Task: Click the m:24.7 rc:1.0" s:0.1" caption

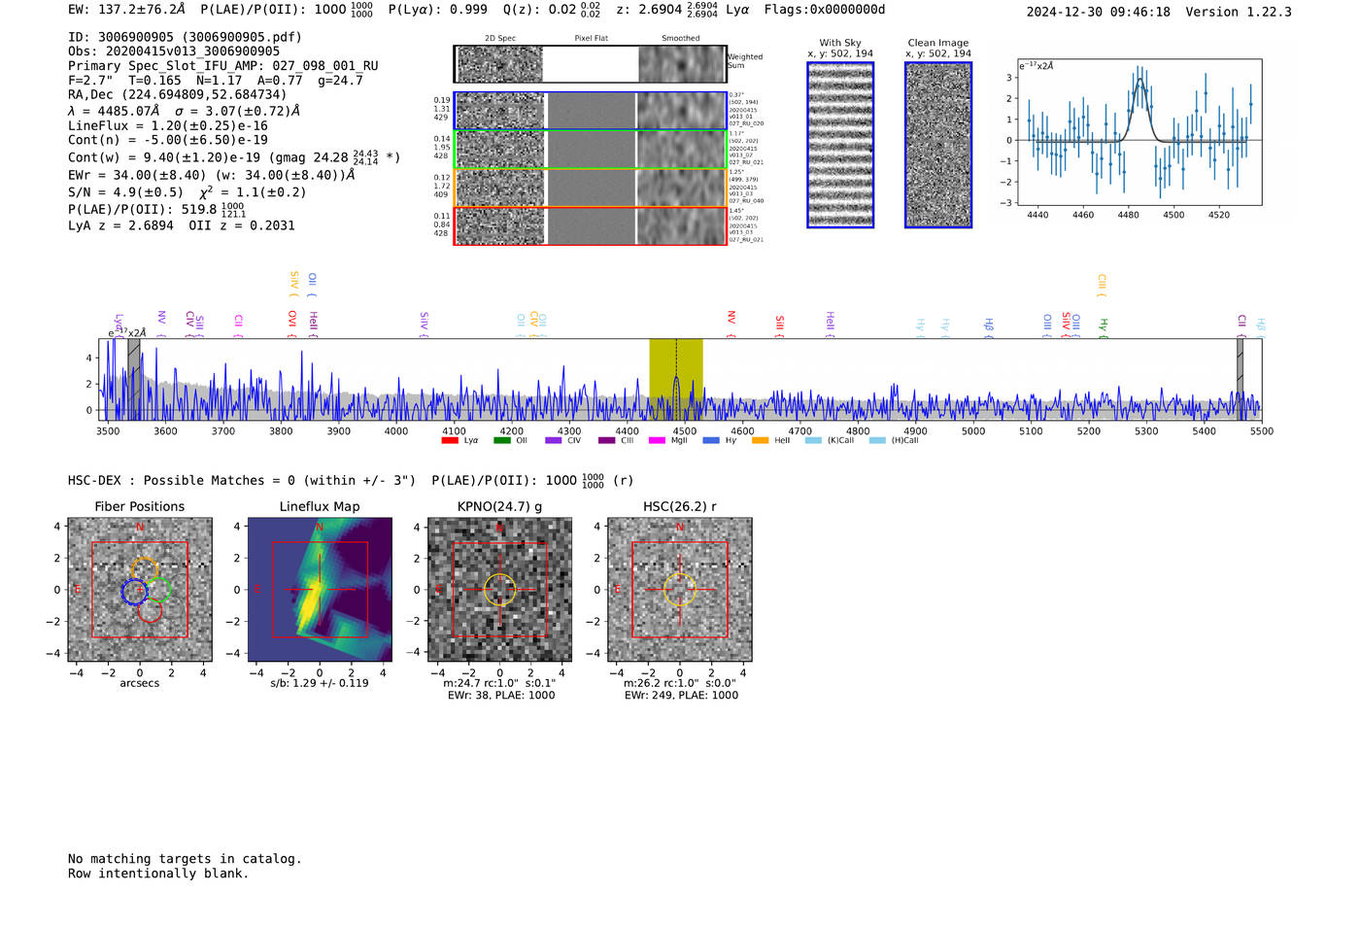Action: 499,683
